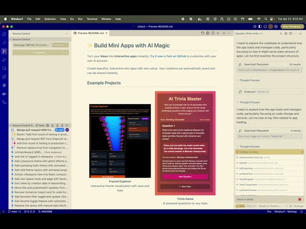Image resolution: width=306 pixels, height=229 pixels.
Task: Open the Explorer view in activity bar
Action: click(x=4, y=34)
